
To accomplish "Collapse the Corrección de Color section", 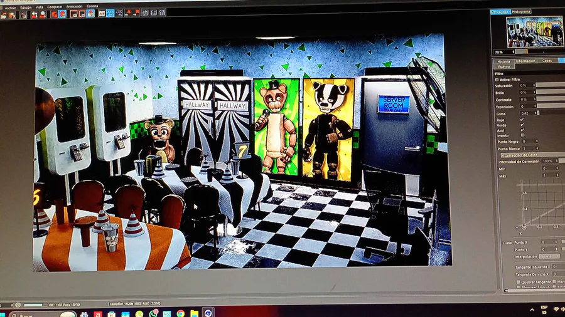I will (x=533, y=155).
